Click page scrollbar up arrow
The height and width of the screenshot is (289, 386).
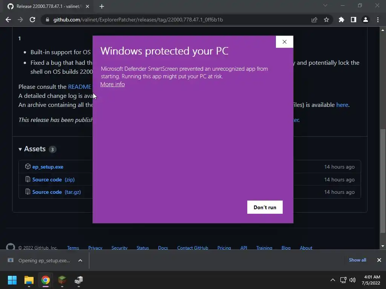click(x=383, y=30)
